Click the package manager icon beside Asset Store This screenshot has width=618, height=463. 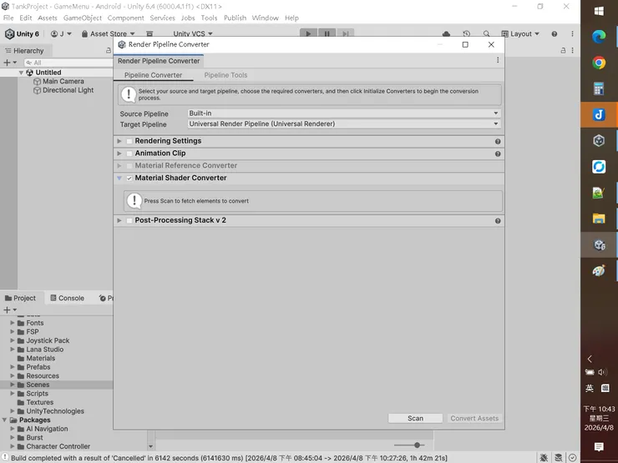(149, 34)
